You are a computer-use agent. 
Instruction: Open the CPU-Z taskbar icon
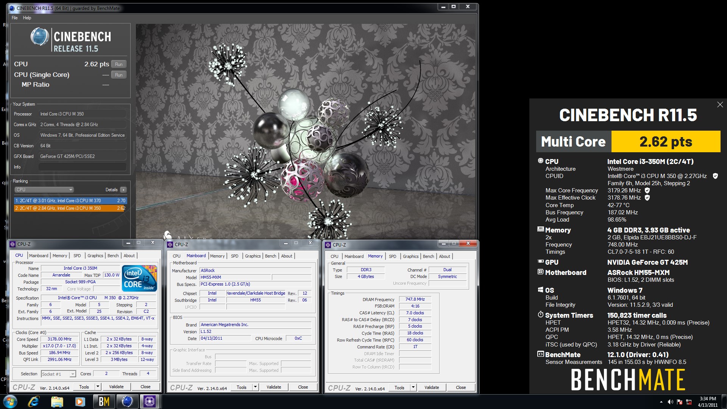click(149, 401)
